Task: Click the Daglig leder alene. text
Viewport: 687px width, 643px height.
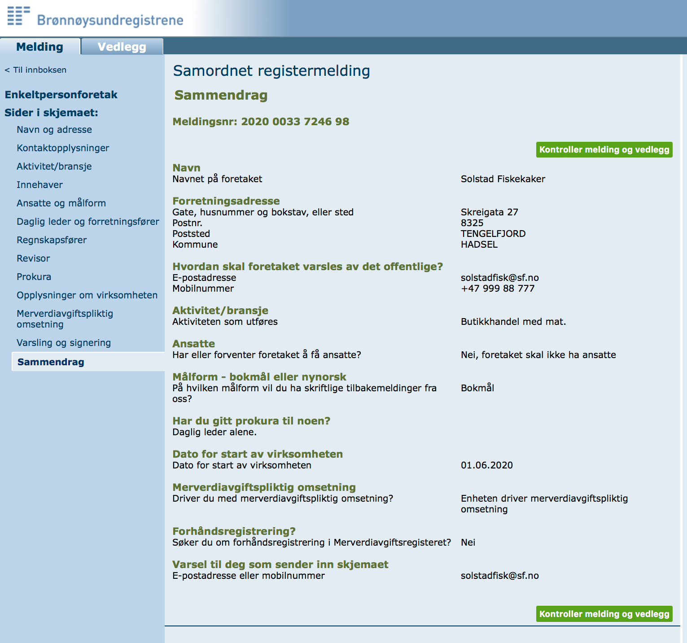Action: (214, 432)
